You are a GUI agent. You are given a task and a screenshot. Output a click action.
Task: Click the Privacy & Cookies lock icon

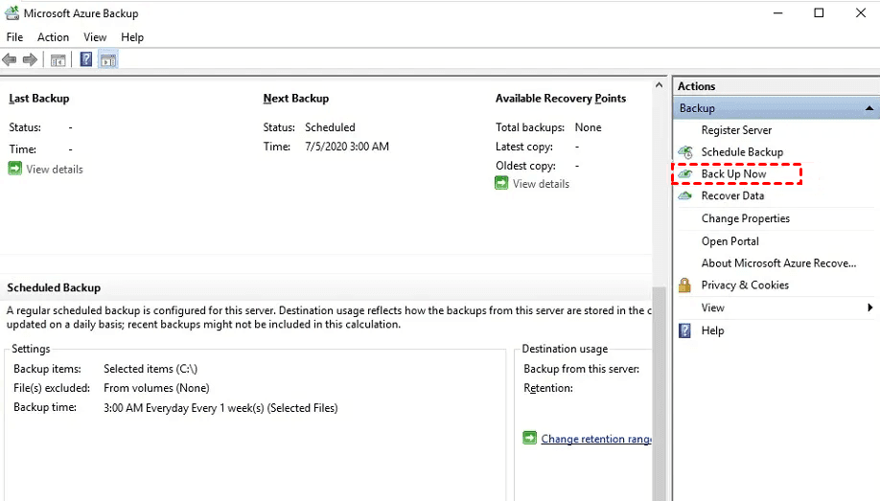[x=684, y=285]
